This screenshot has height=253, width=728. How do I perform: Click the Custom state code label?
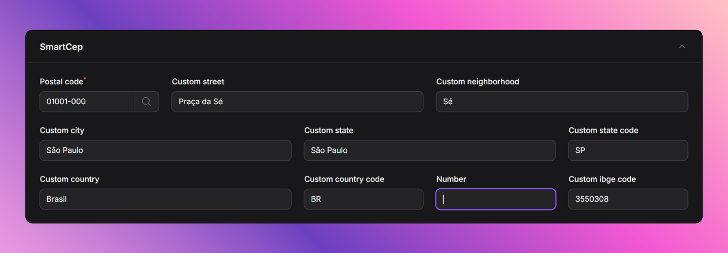tap(603, 131)
